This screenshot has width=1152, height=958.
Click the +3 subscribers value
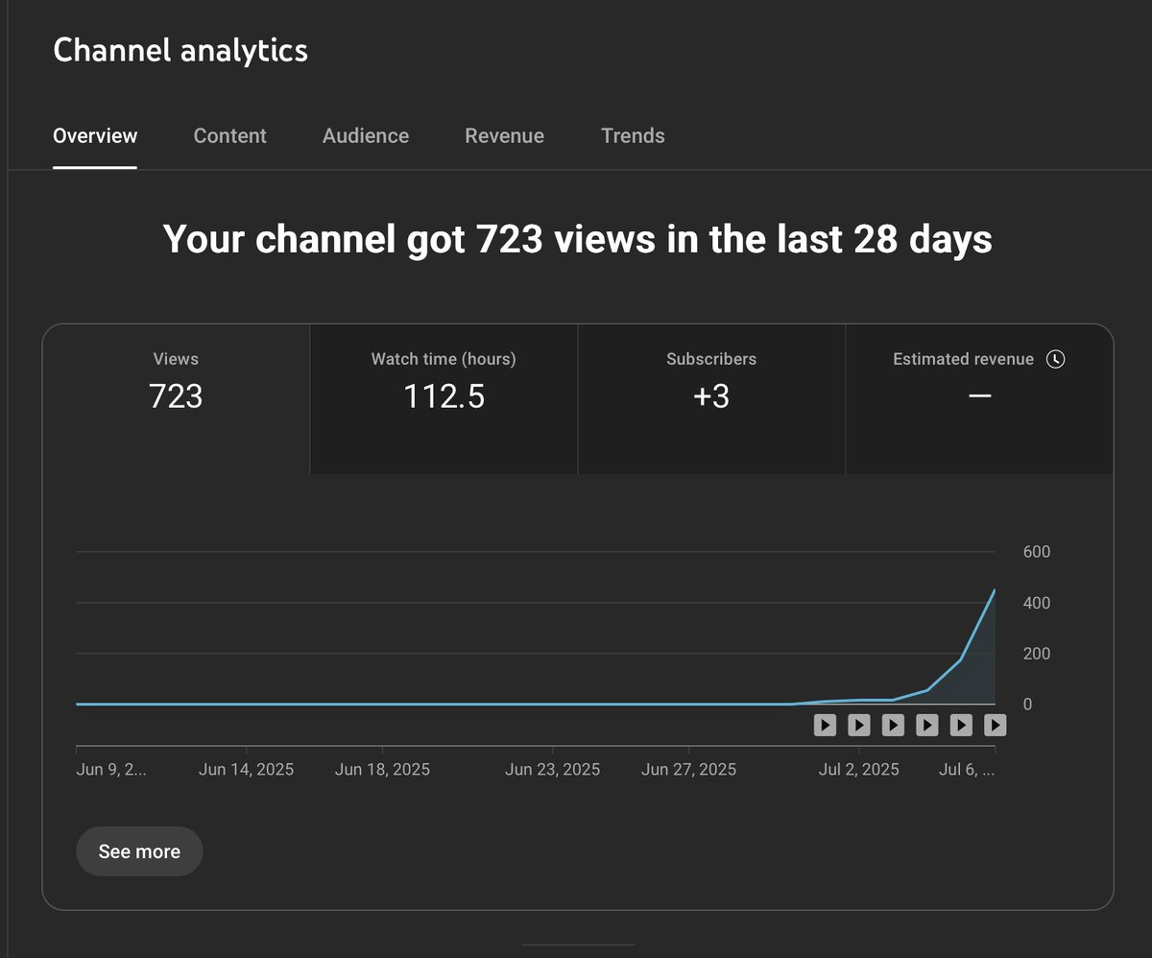click(711, 395)
